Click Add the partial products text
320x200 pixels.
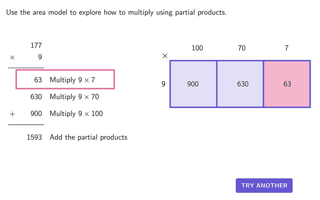pos(88,137)
